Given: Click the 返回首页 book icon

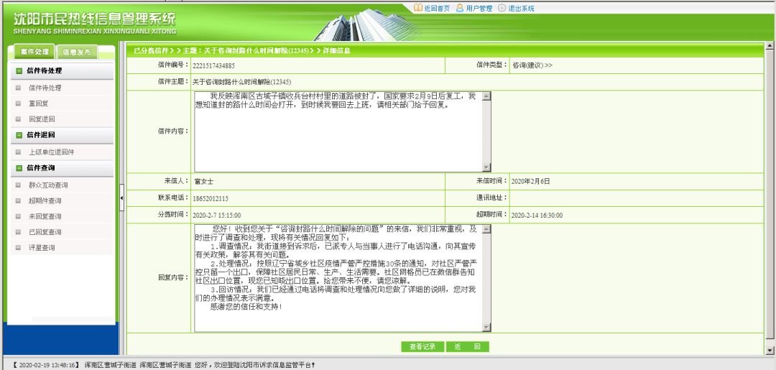Looking at the screenshot, I should pos(418,8).
